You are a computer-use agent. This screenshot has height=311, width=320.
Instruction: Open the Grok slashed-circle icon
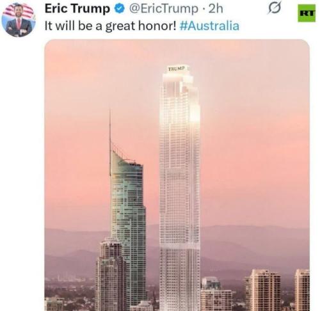click(275, 8)
